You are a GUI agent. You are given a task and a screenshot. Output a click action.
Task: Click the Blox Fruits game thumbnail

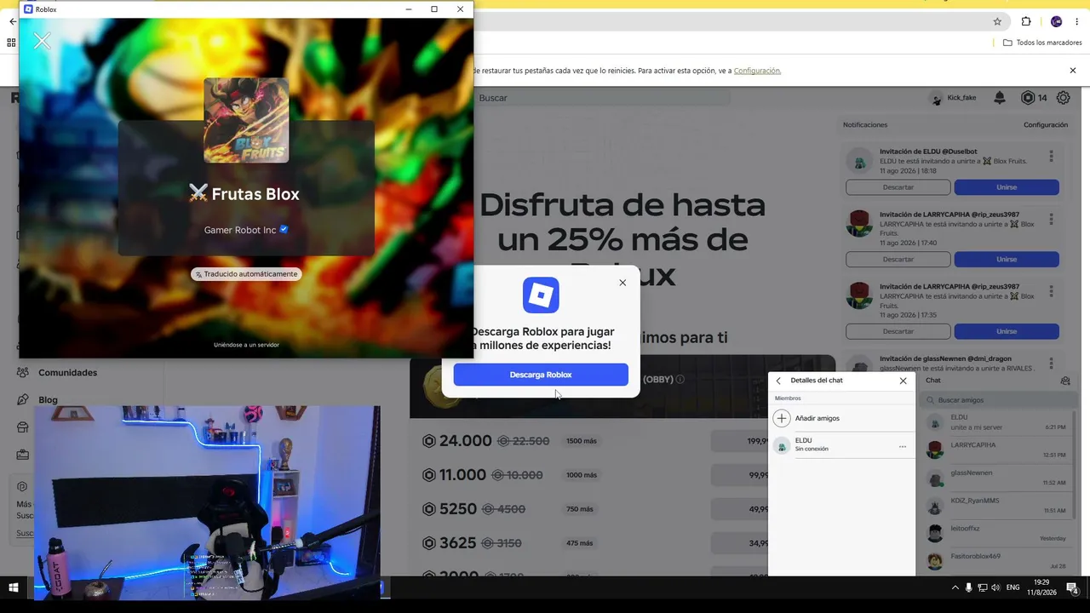click(246, 120)
